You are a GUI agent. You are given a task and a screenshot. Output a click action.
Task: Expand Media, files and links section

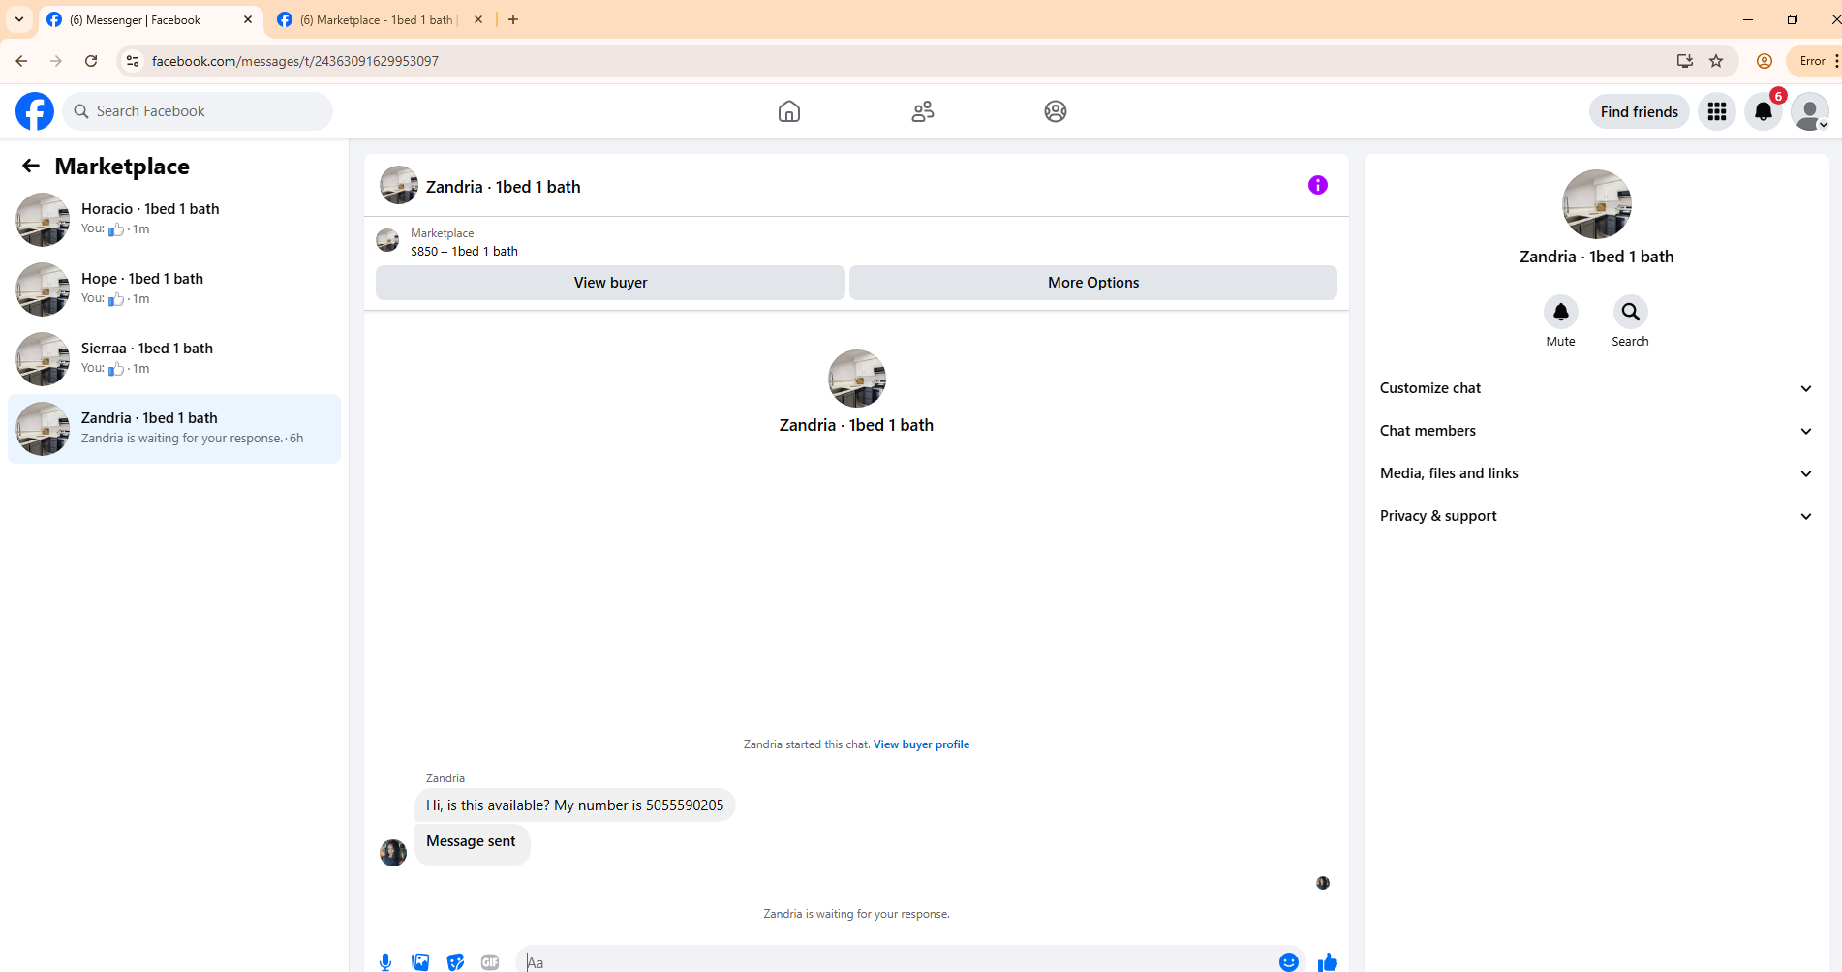click(x=1597, y=473)
